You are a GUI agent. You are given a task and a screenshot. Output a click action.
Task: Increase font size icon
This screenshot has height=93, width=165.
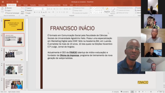[x=49, y=9]
